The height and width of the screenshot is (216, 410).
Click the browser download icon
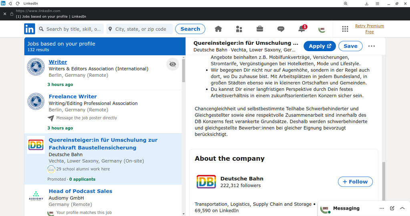click(366, 4)
